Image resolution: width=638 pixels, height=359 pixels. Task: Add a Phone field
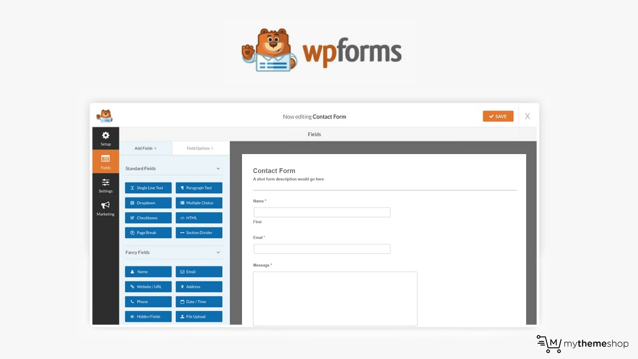pyautogui.click(x=148, y=301)
